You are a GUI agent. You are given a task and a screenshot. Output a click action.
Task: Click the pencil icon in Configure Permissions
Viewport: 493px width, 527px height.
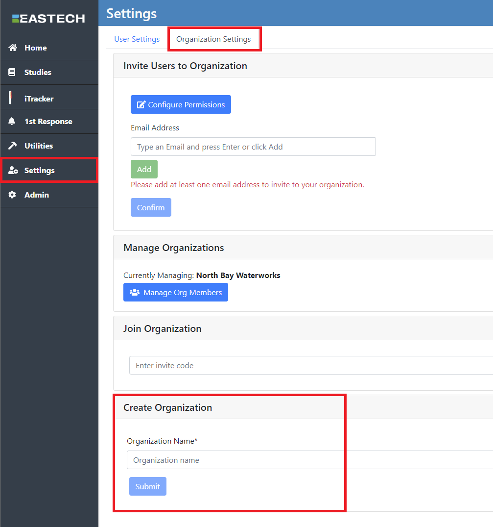(141, 105)
